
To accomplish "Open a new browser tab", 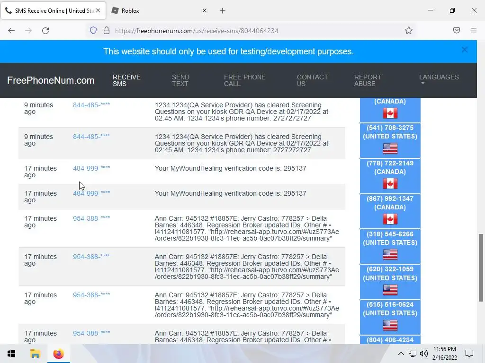I will click(223, 11).
